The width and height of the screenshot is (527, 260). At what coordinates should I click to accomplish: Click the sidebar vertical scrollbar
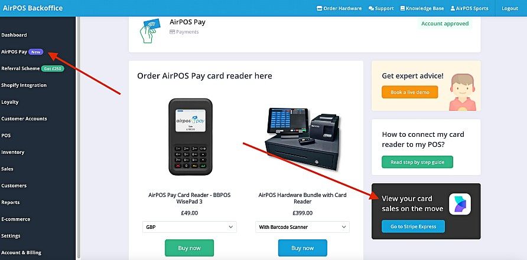79,137
